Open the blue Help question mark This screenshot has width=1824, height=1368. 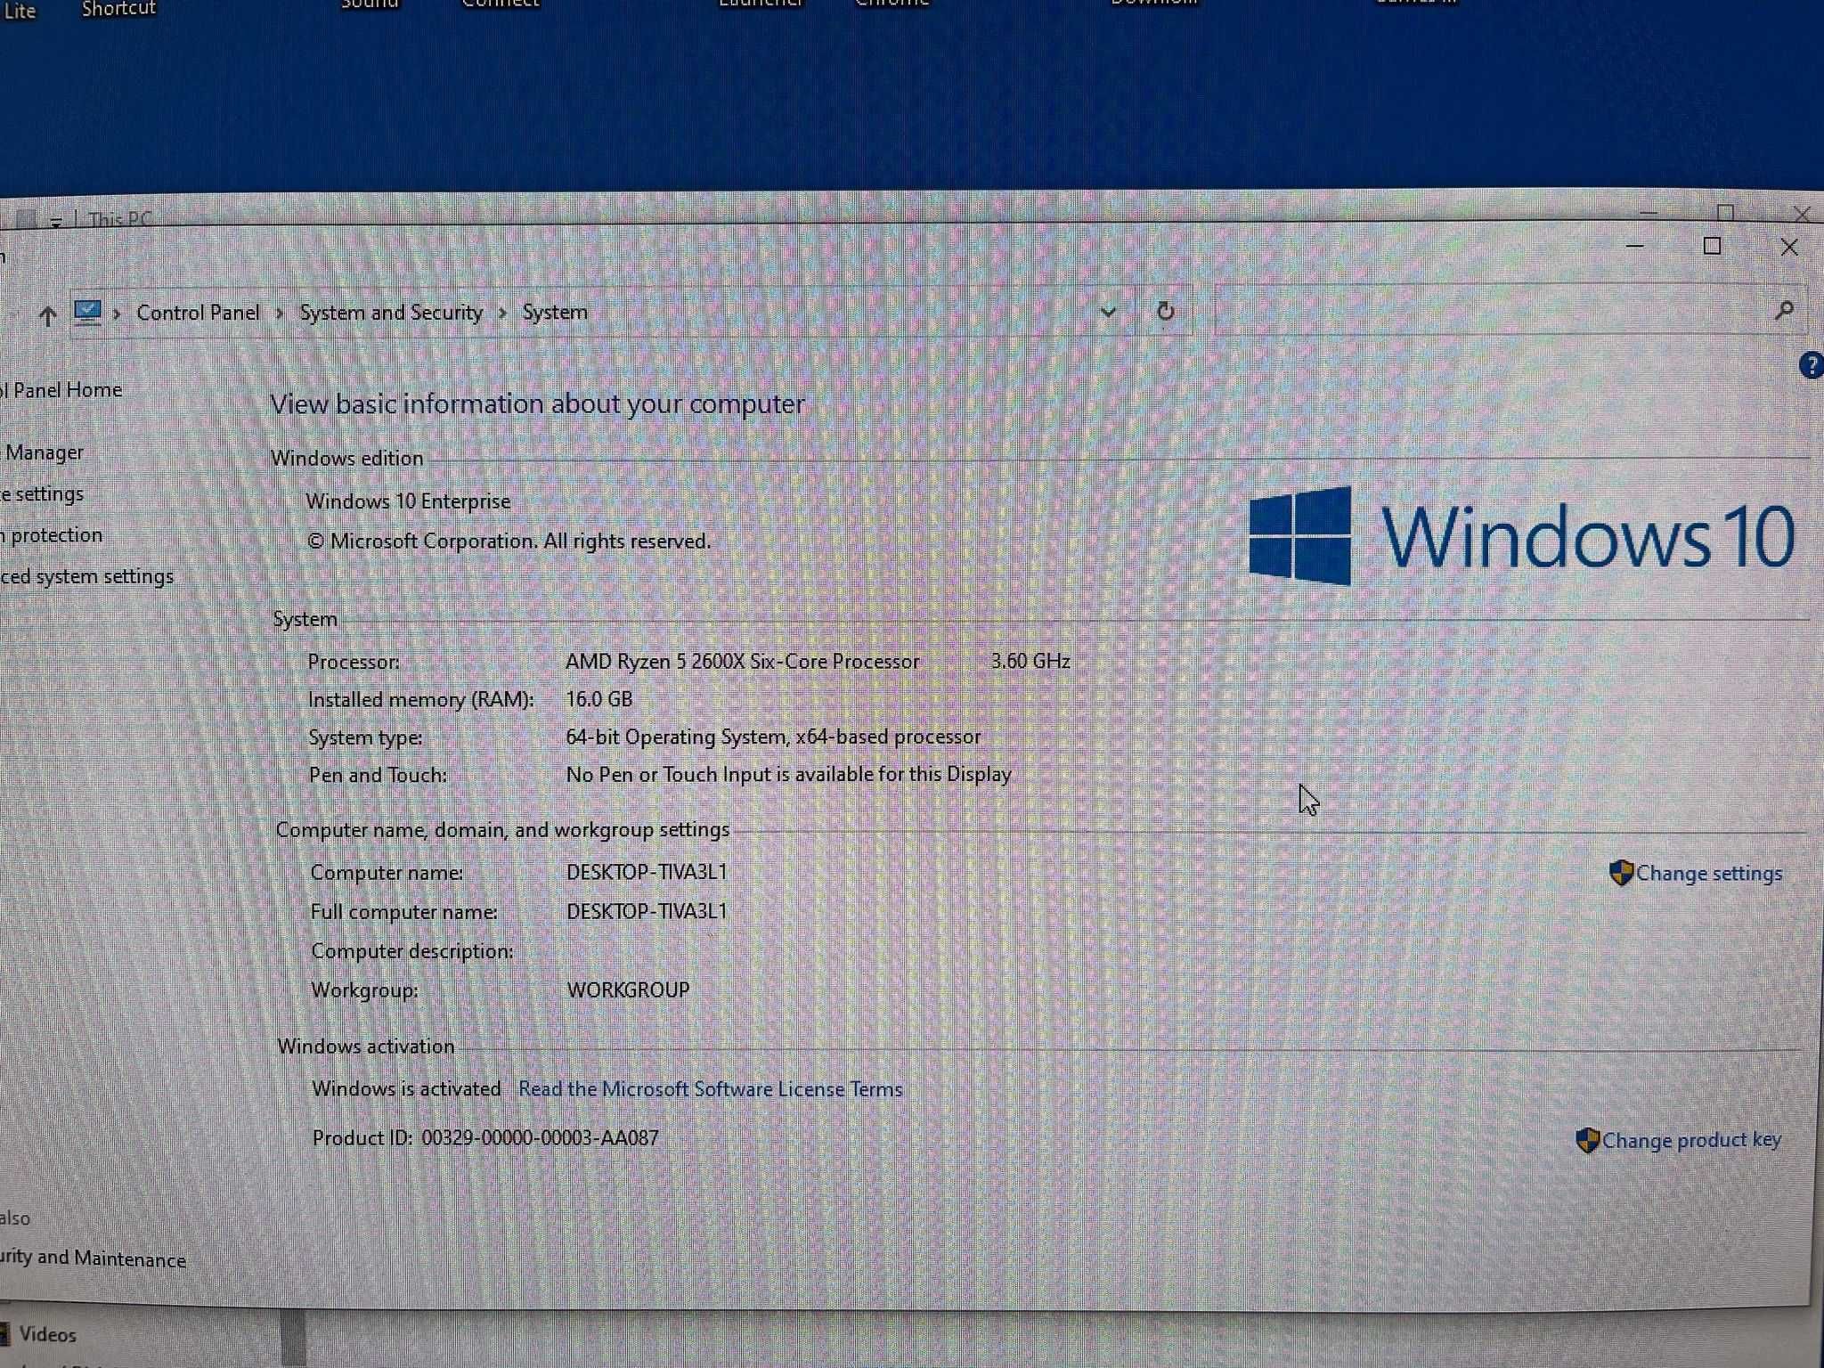point(1811,365)
